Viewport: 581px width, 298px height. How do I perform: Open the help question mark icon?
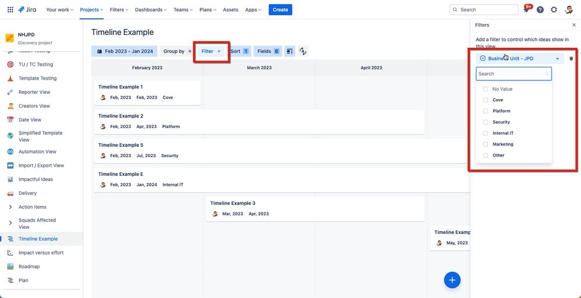point(540,10)
